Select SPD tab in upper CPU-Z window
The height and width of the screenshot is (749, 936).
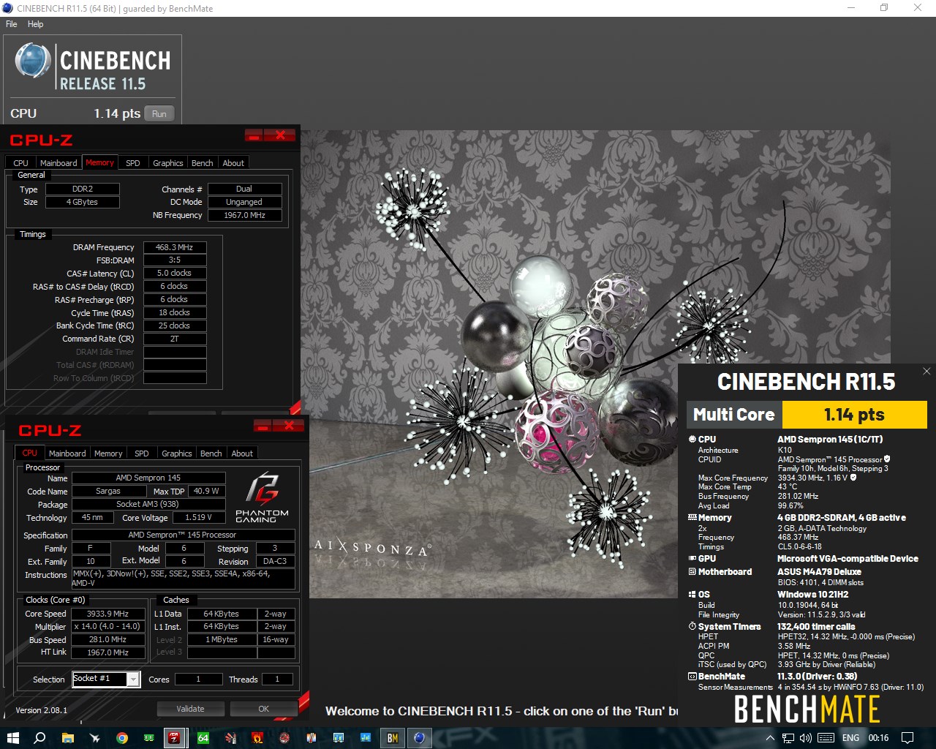(132, 163)
